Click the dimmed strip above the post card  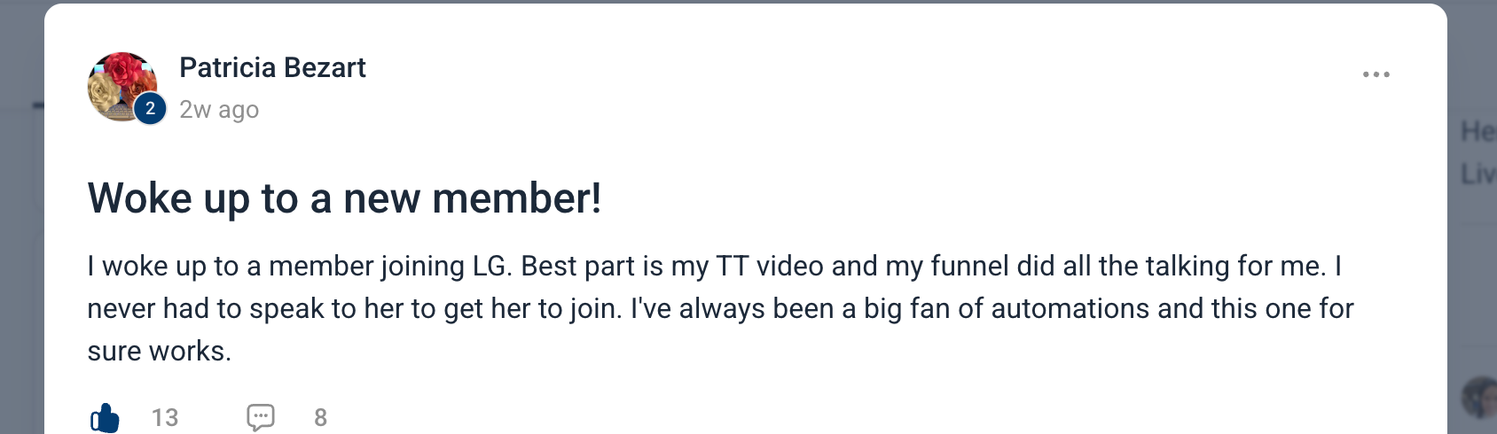(x=745, y=2)
